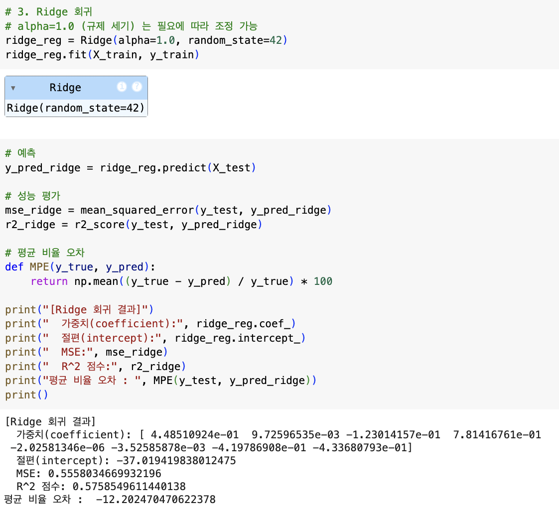559x516 pixels.
Task: Click the "# 평균 비율 오차" comment
Action: [x=45, y=253]
